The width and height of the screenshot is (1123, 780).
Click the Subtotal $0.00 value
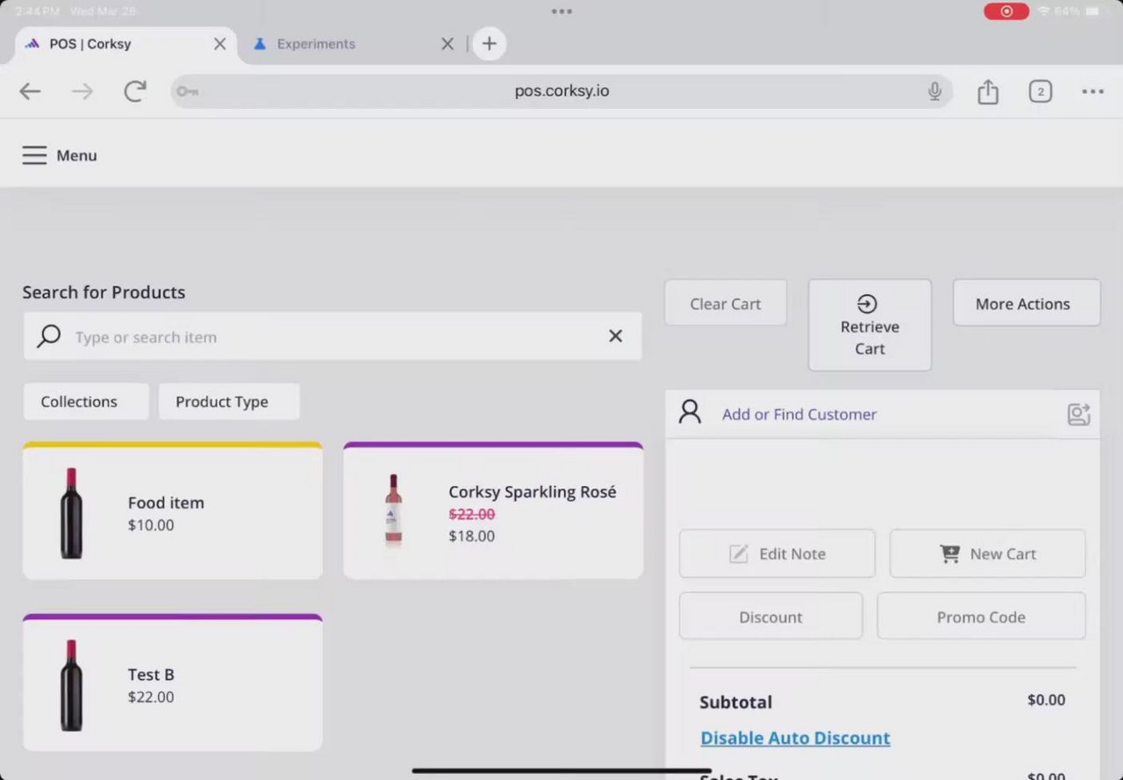tap(1047, 700)
